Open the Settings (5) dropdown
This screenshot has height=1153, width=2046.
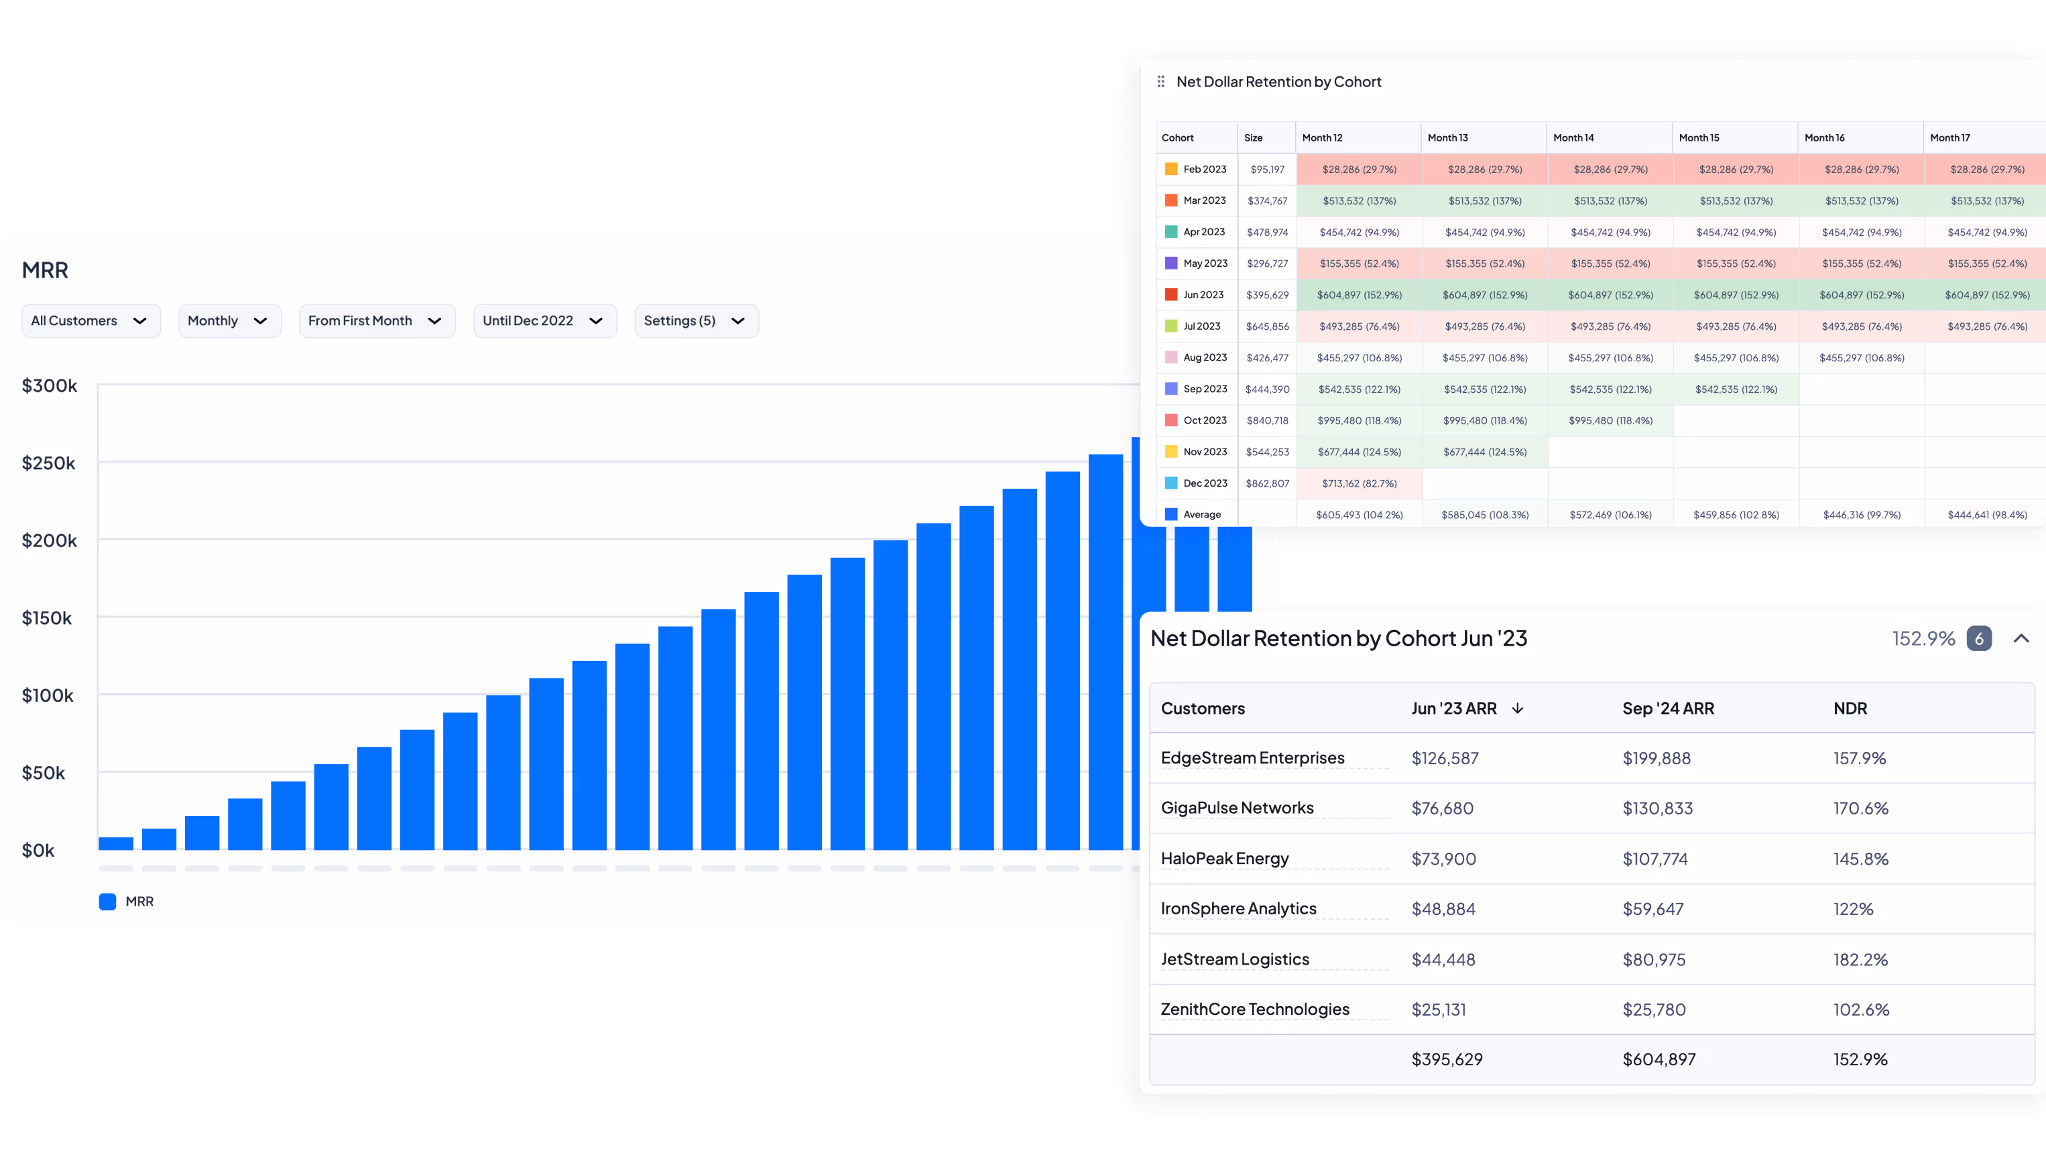pyautogui.click(x=696, y=321)
